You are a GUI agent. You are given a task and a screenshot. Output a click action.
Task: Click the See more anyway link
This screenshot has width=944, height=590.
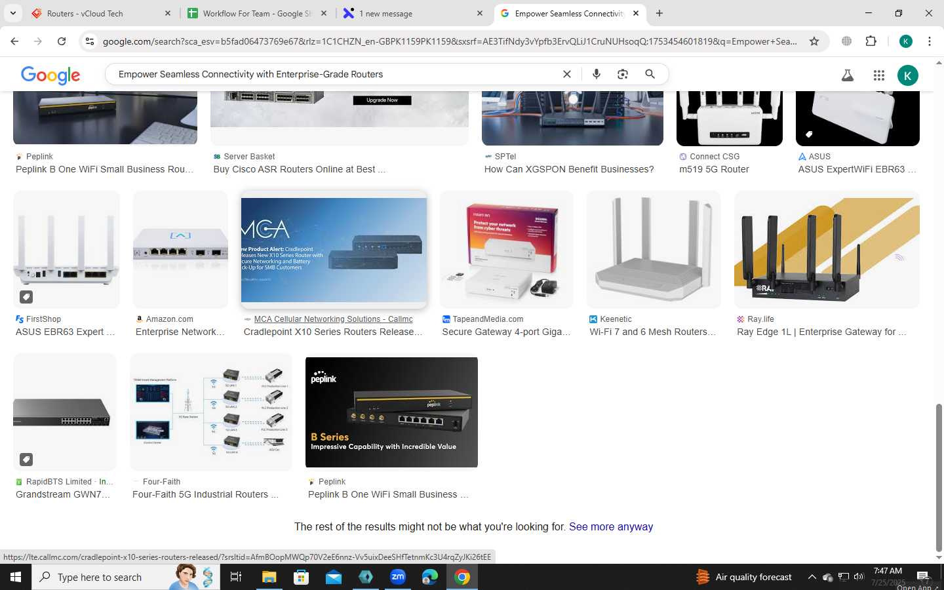pos(611,526)
